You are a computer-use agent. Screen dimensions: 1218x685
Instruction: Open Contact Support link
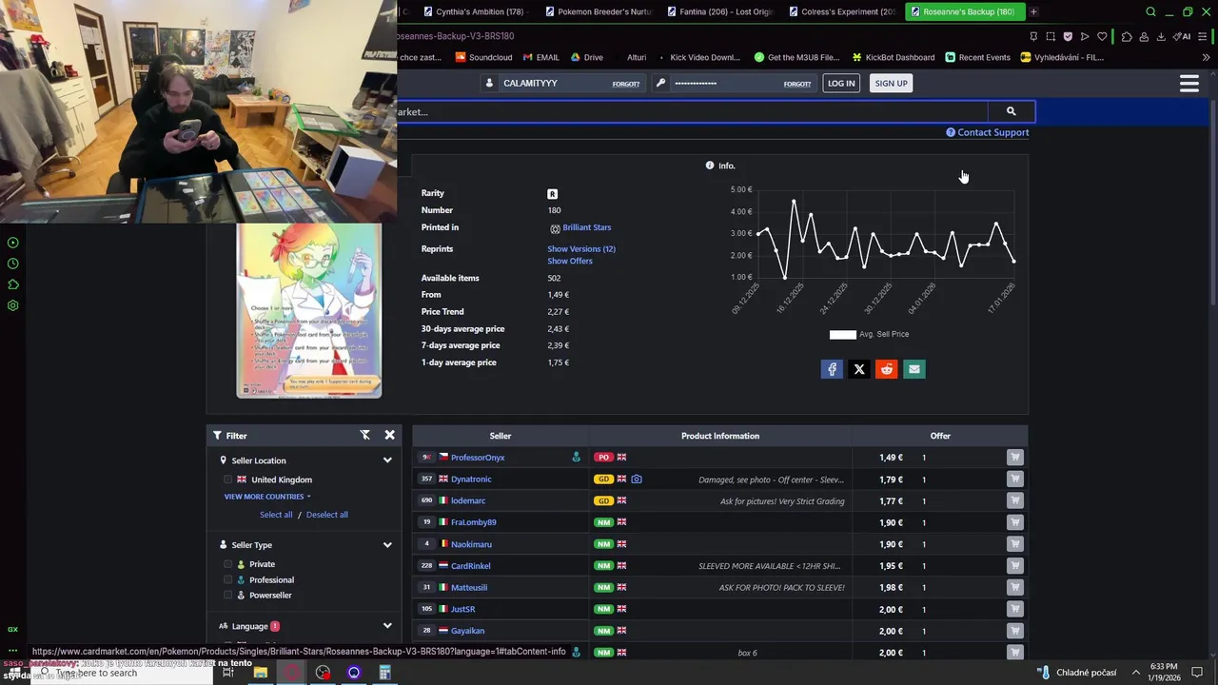(988, 132)
